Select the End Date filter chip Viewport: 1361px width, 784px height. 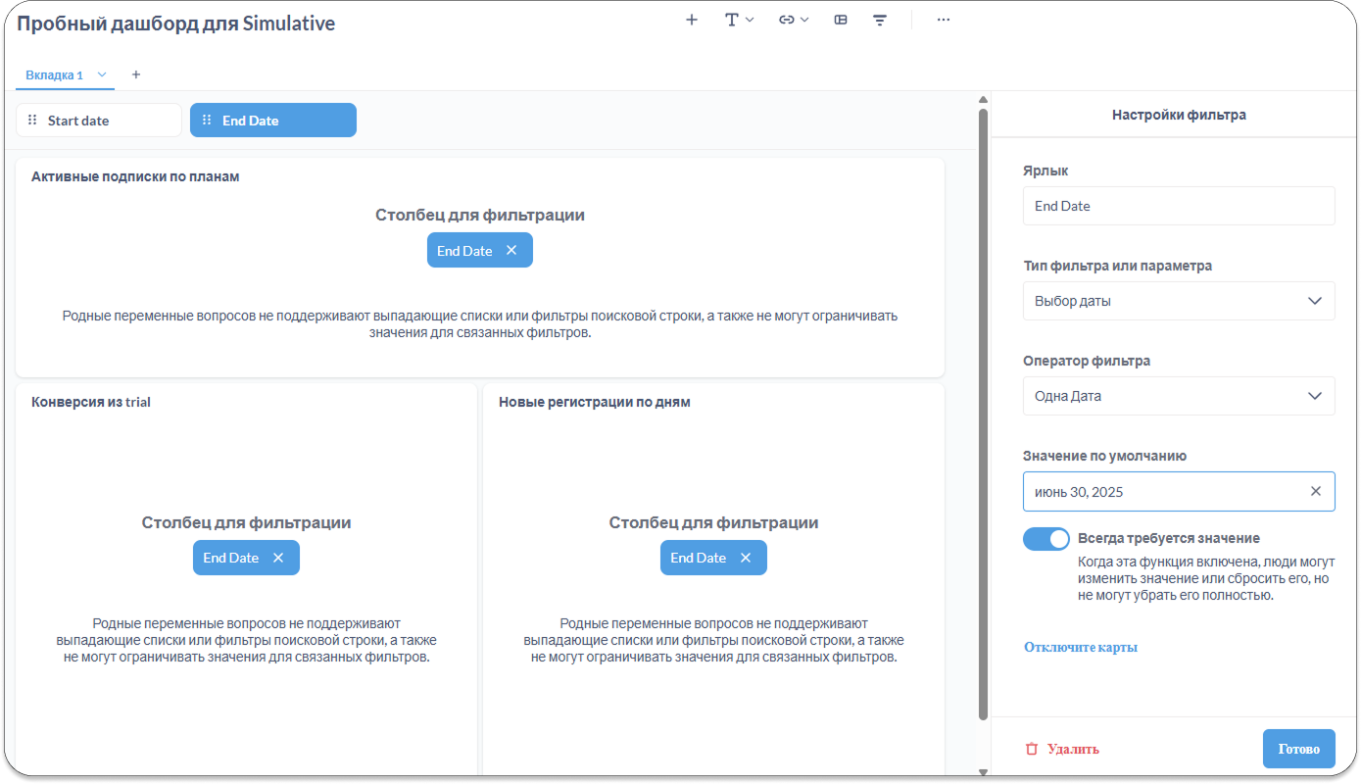(x=273, y=121)
